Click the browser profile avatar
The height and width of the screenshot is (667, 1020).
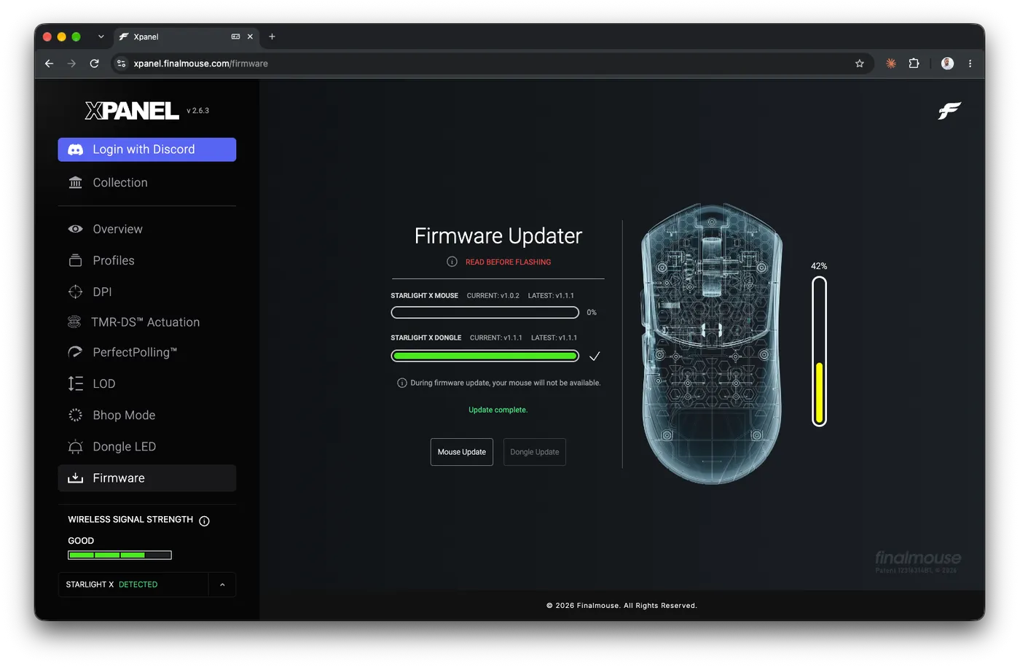click(x=947, y=63)
